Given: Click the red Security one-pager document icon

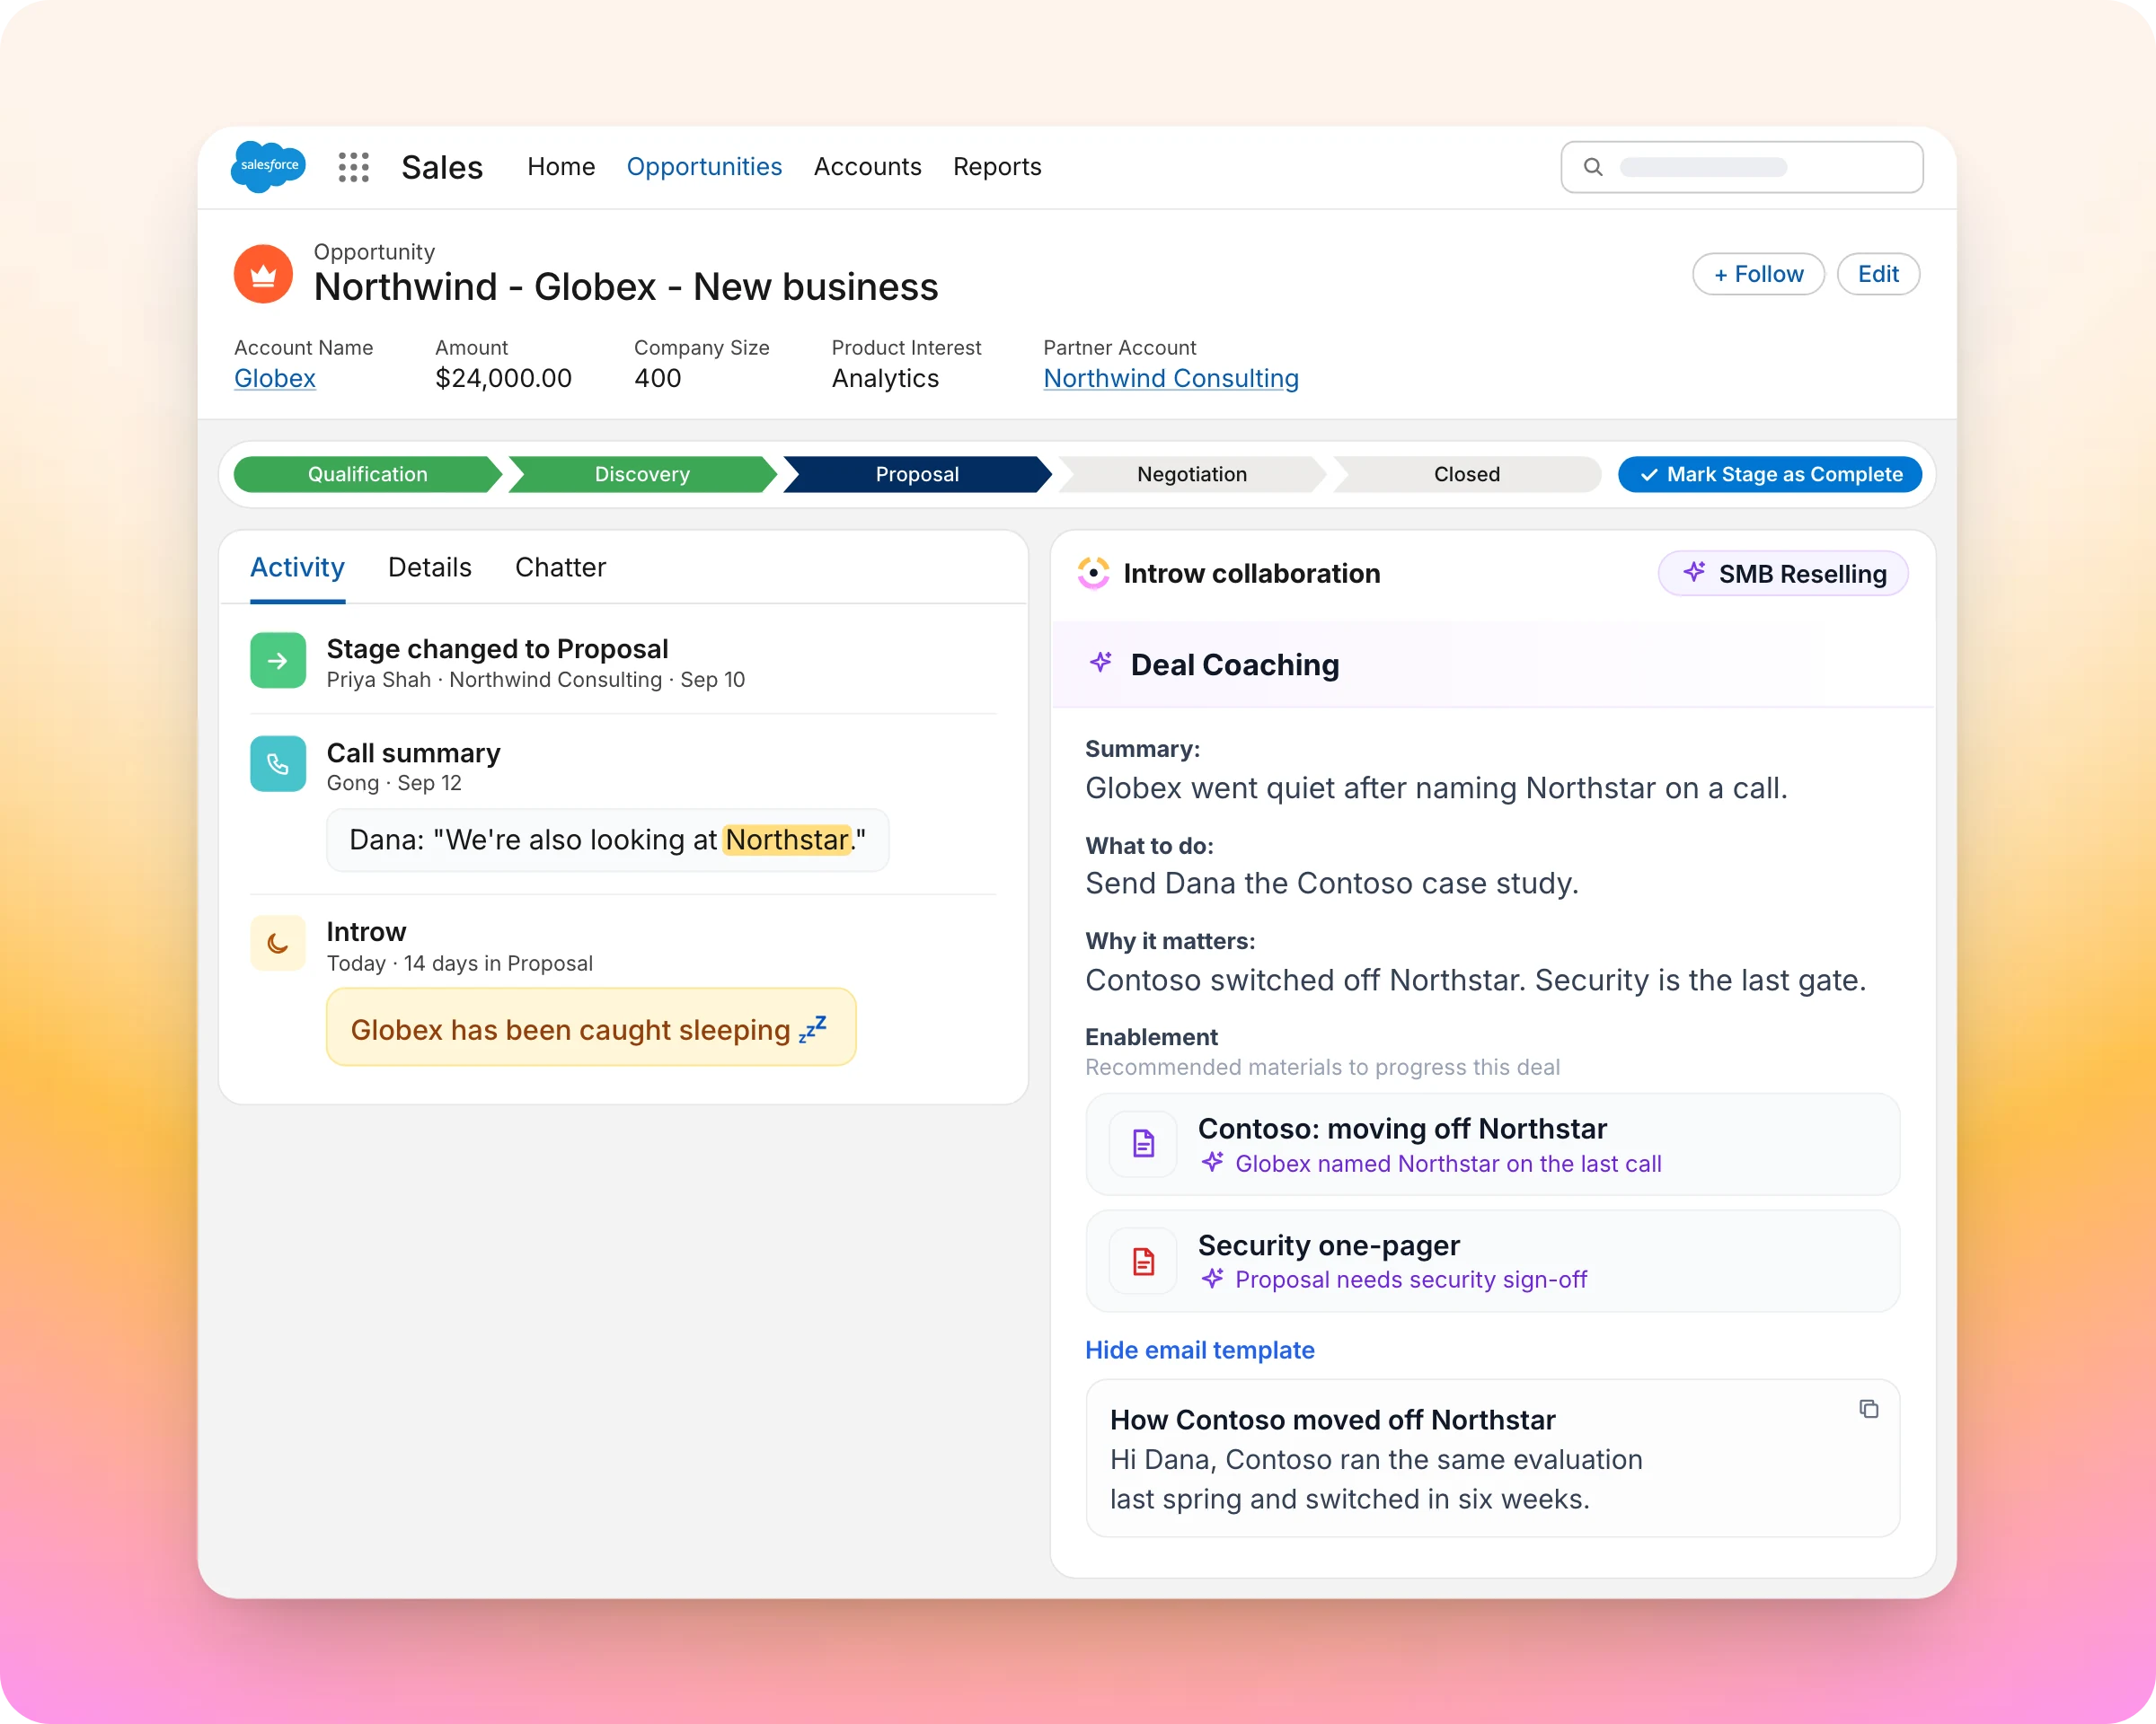Looking at the screenshot, I should coord(1143,1262).
